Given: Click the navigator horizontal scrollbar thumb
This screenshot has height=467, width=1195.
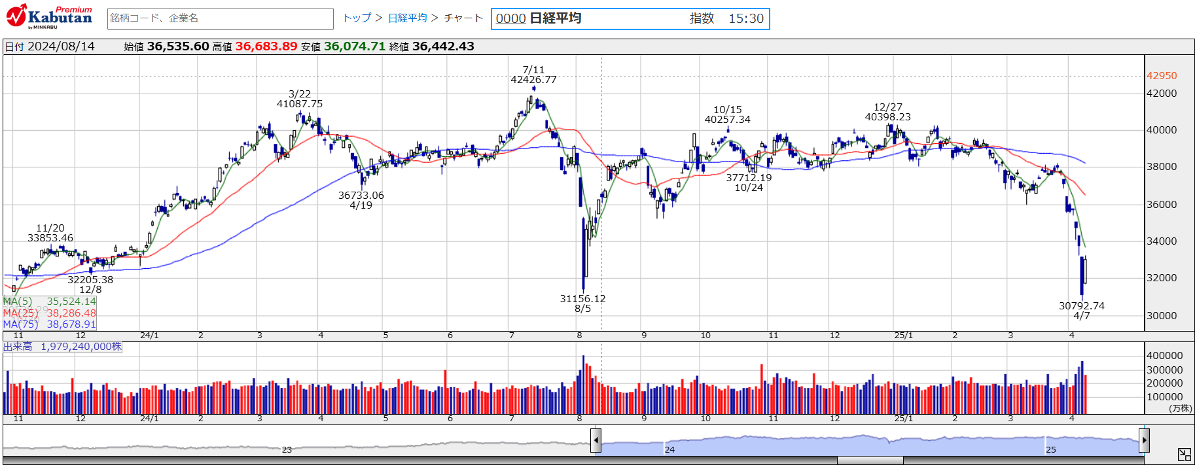Looking at the screenshot, I should click(x=870, y=460).
